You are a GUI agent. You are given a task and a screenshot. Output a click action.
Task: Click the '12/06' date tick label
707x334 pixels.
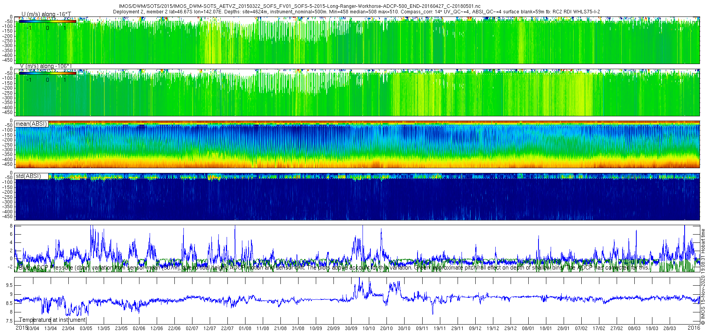point(157,328)
